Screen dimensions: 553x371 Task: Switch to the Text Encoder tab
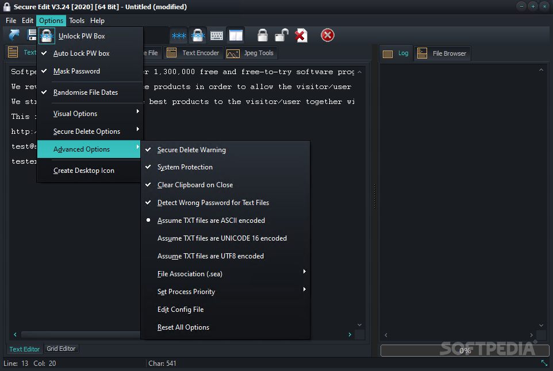click(194, 53)
